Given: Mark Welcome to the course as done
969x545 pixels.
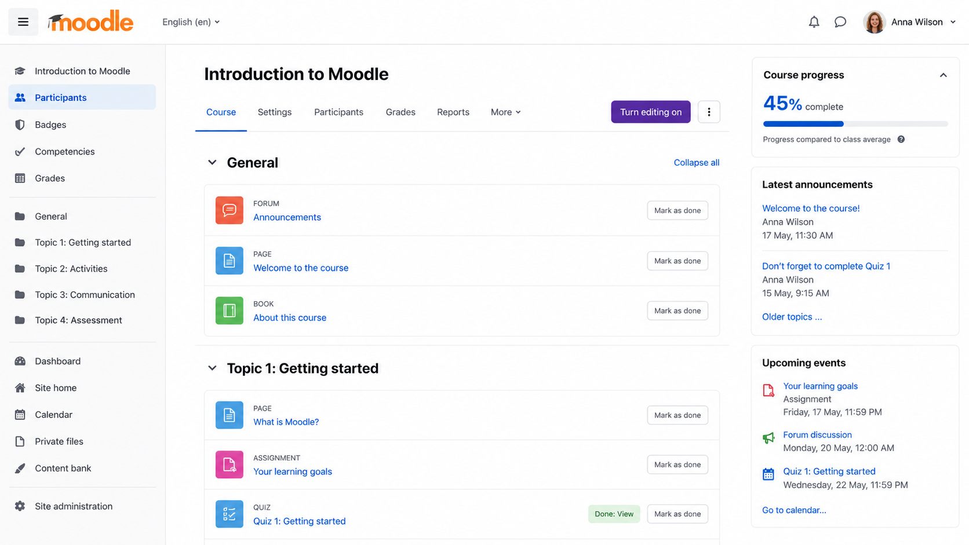Looking at the screenshot, I should coord(677,261).
